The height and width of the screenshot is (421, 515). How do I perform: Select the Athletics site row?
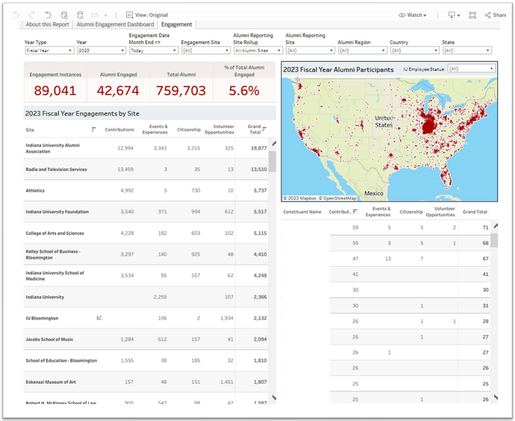pyautogui.click(x=146, y=191)
